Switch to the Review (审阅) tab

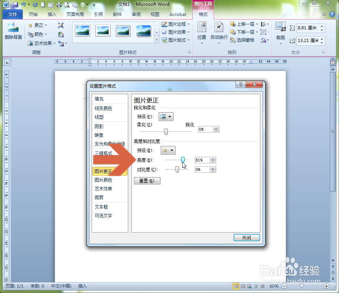[136, 14]
